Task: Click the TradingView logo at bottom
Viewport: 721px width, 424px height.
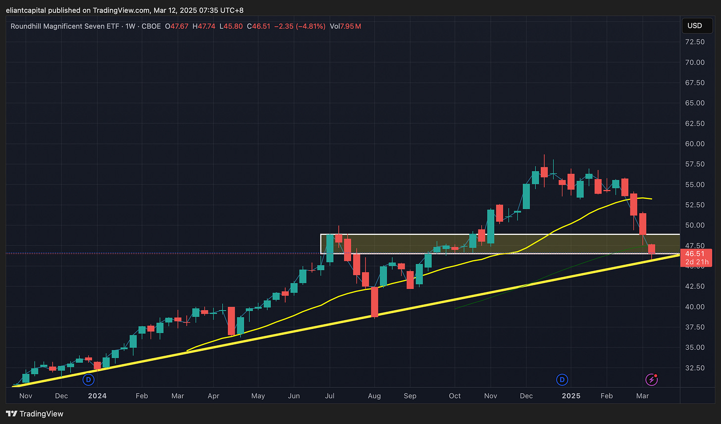Action: (x=35, y=414)
